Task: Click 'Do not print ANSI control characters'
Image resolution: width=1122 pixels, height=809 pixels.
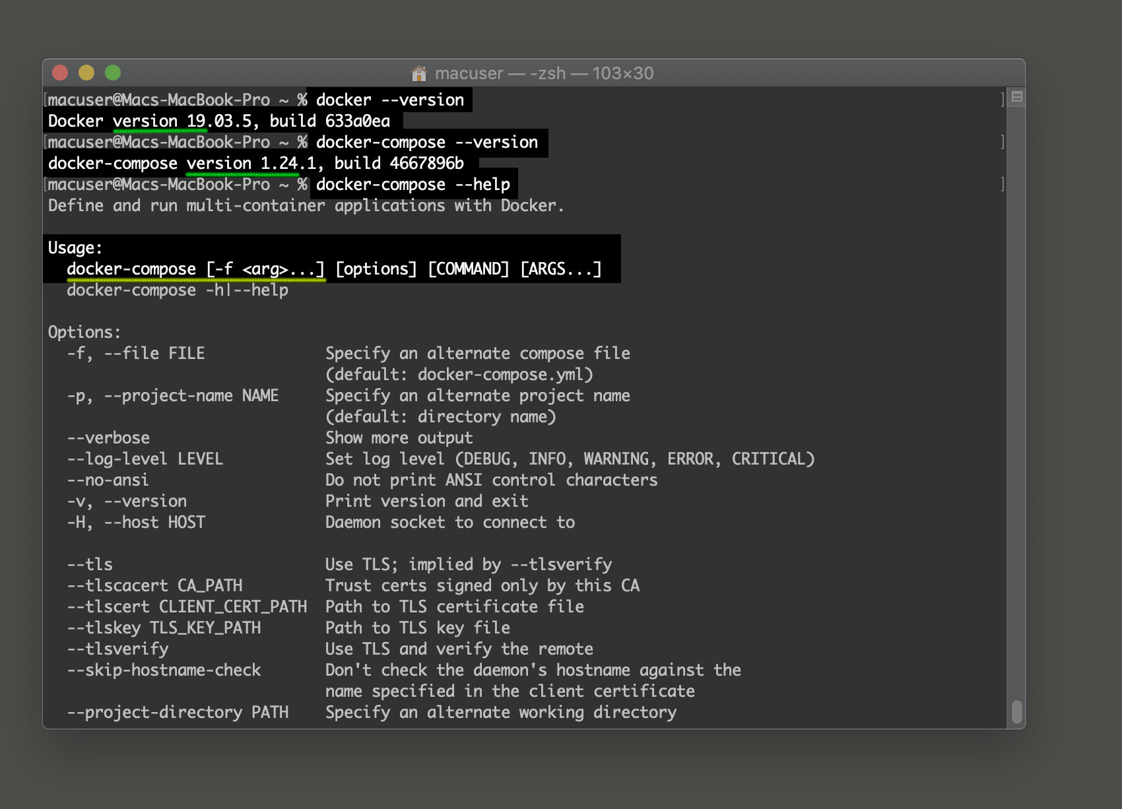Action: pyautogui.click(x=492, y=480)
